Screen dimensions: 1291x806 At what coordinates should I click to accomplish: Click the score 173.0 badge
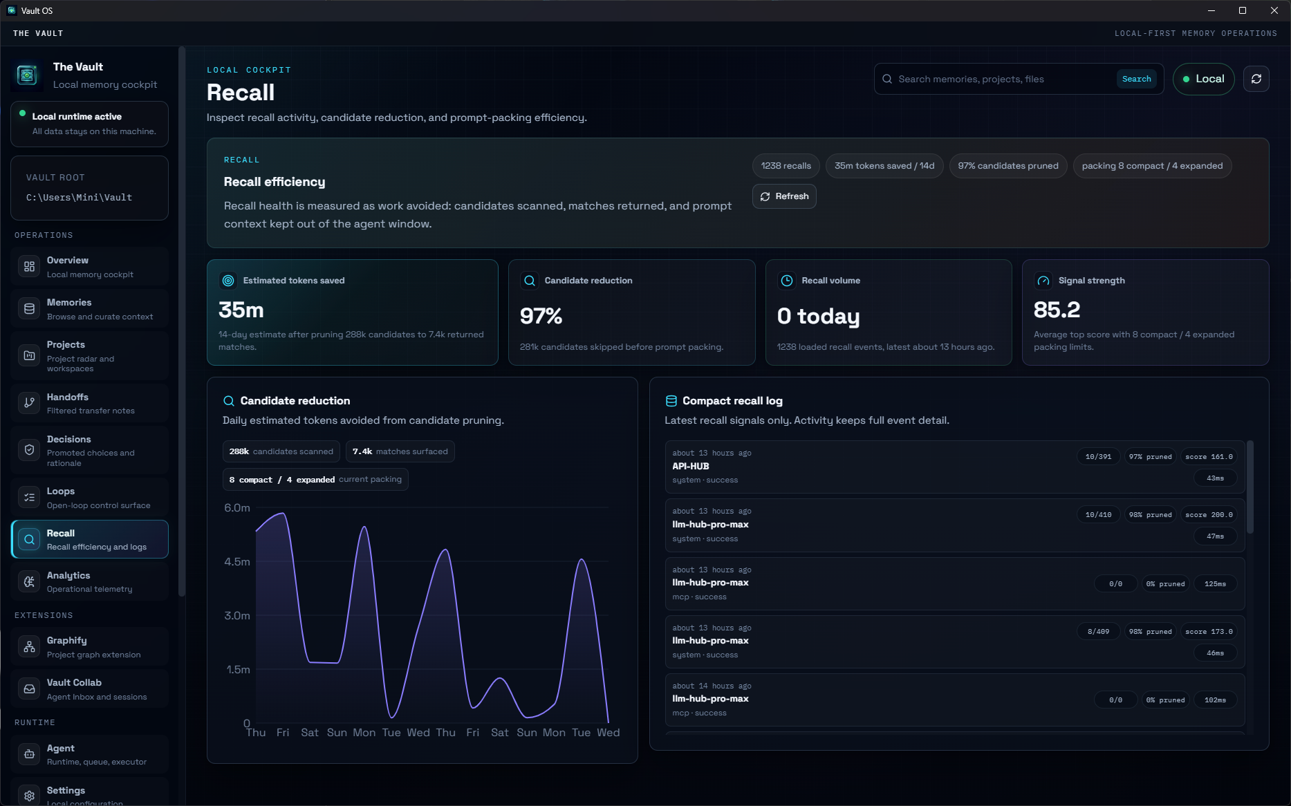tap(1208, 632)
